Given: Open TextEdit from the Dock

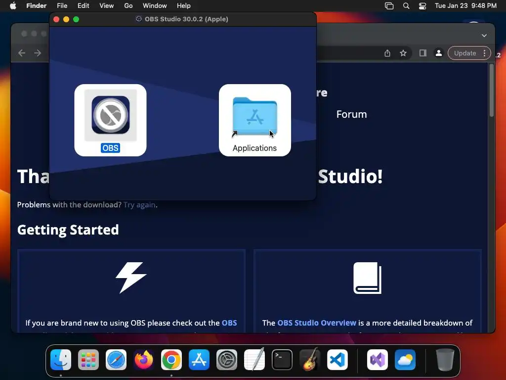Looking at the screenshot, I should point(254,360).
